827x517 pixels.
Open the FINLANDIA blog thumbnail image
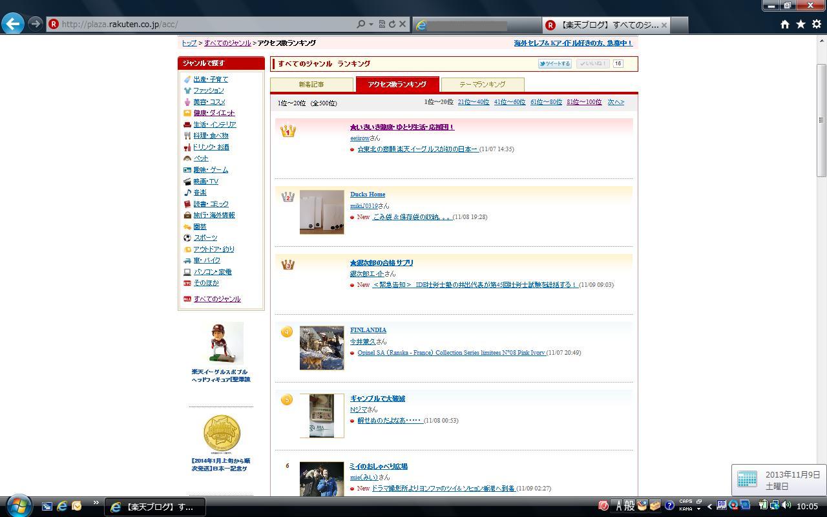tap(322, 348)
